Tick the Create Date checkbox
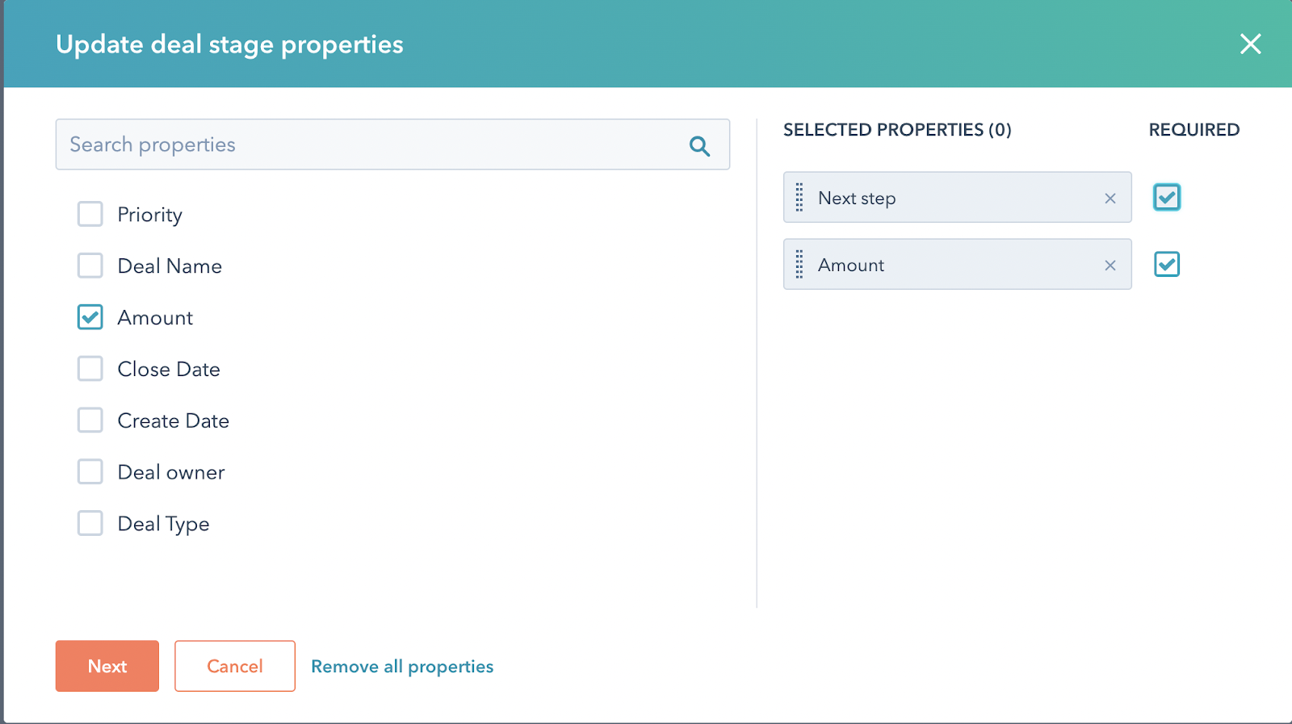 click(x=90, y=421)
